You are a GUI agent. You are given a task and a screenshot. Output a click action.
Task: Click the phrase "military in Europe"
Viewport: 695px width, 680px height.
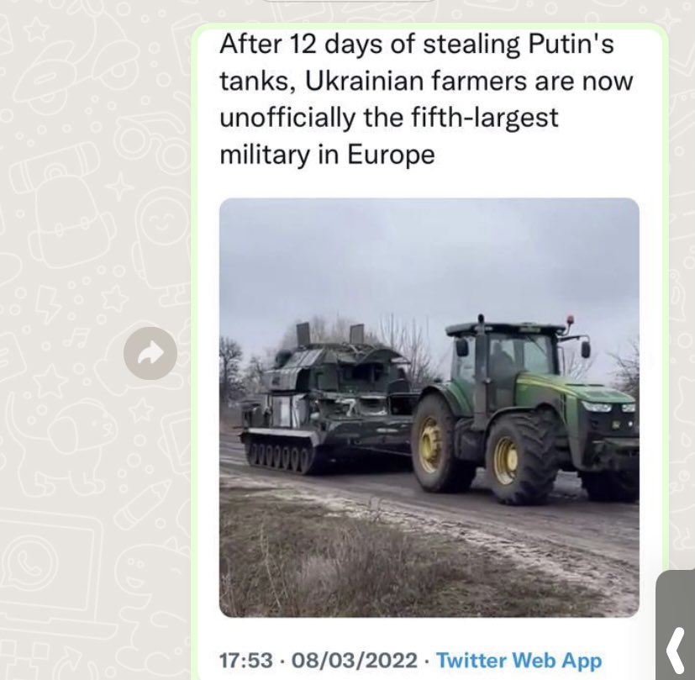327,156
